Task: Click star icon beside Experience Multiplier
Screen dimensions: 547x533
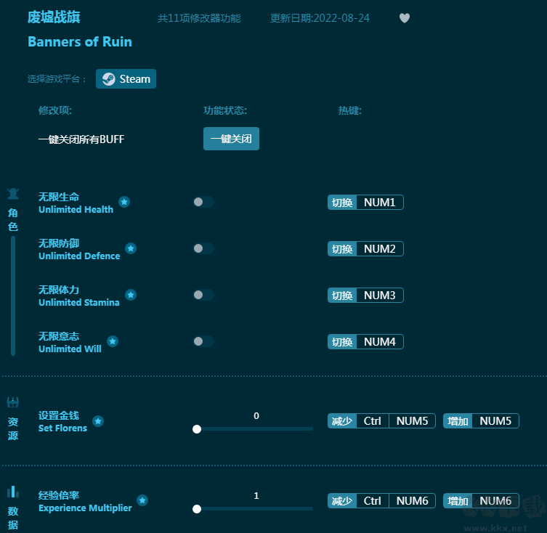Action: pos(142,500)
